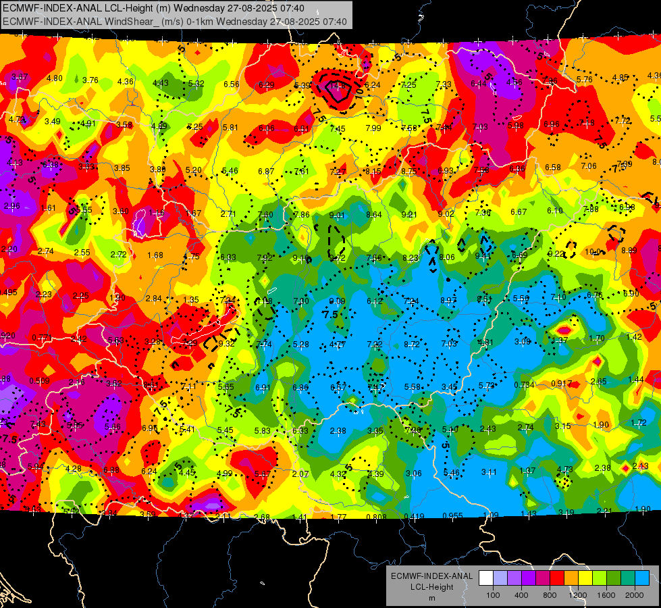Click the grid point value '0.808'
The width and height of the screenshot is (661, 608).
(376, 517)
